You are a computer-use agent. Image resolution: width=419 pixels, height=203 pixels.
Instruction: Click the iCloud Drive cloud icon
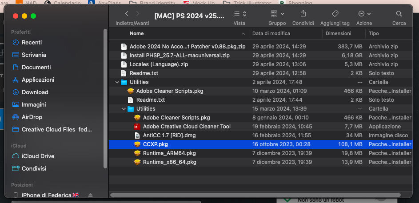(x=16, y=156)
